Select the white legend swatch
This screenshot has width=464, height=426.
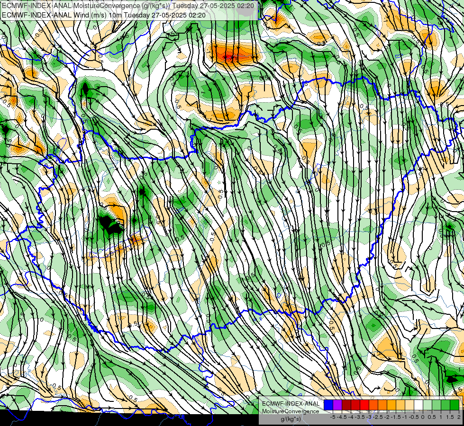click(x=419, y=405)
